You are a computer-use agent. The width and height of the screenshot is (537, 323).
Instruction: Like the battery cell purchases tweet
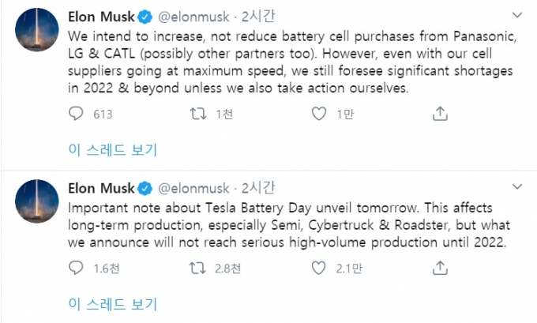[319, 115]
